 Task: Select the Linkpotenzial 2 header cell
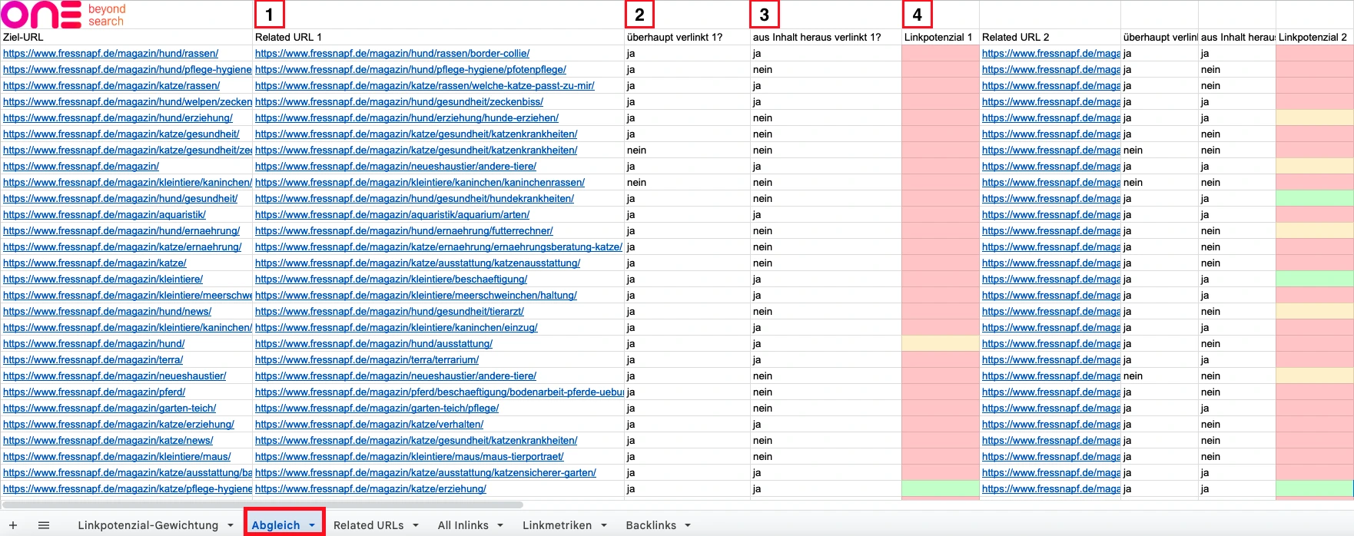click(1314, 37)
